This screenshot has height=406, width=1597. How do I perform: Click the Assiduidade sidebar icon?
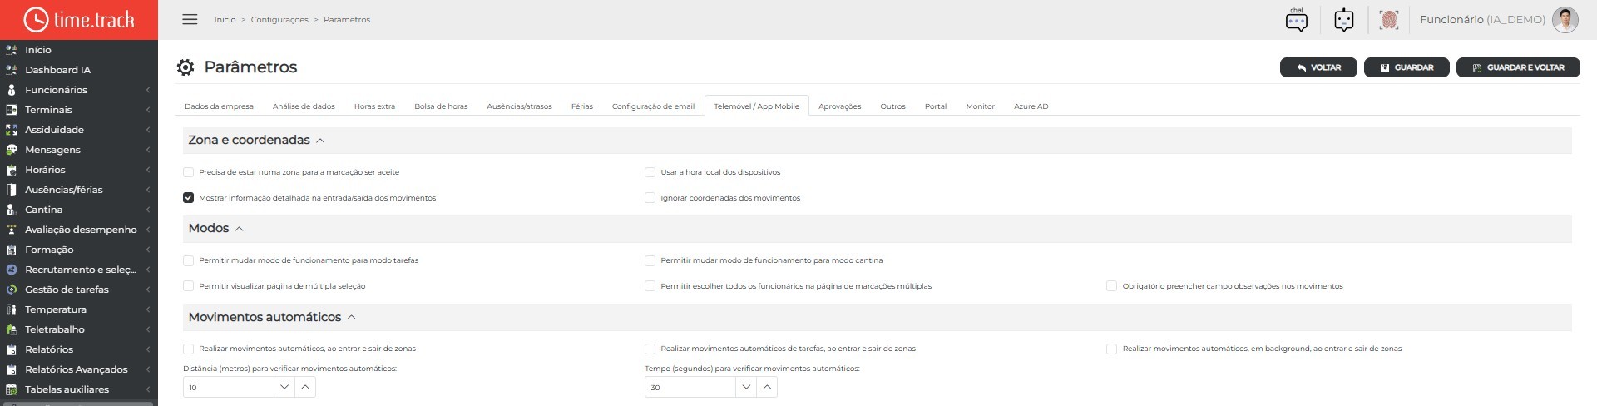tap(12, 130)
